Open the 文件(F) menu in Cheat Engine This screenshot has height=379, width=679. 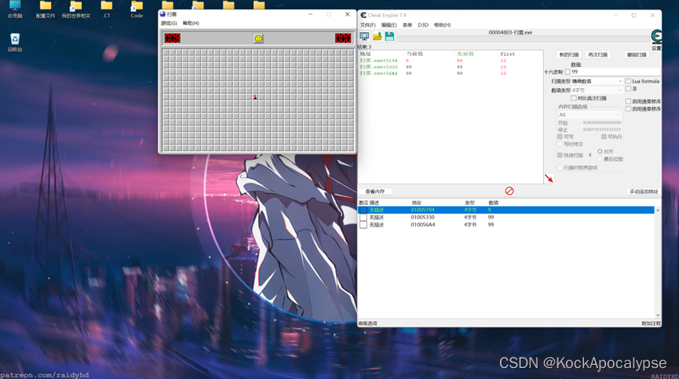point(367,25)
